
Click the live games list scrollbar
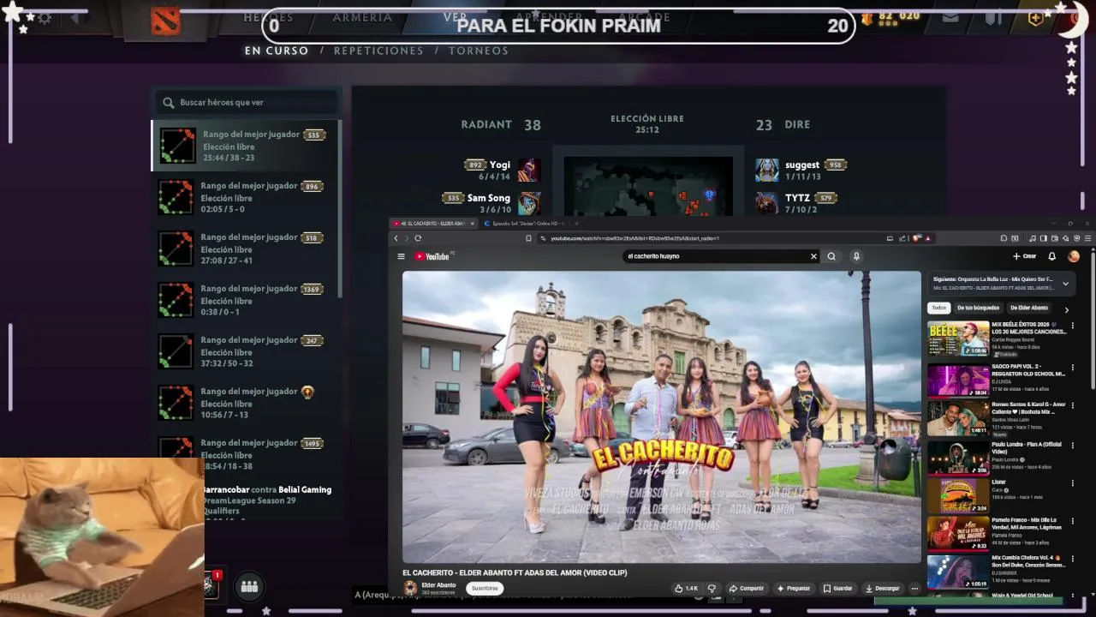pos(341,210)
